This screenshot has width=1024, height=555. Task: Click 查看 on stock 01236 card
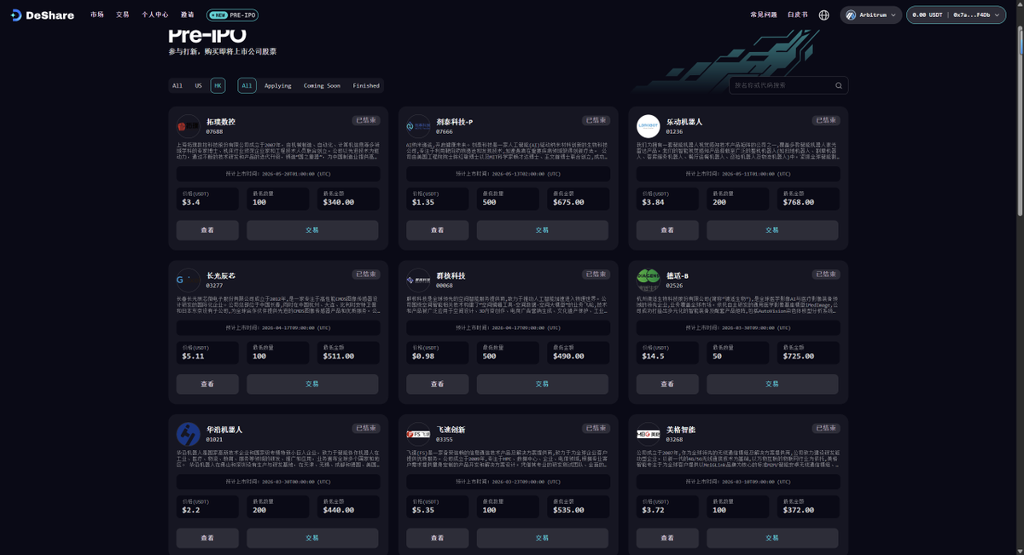pyautogui.click(x=667, y=230)
